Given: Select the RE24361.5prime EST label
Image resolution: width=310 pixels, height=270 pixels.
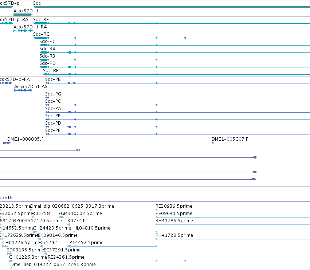Looking at the screenshot, I should click(66, 257).
